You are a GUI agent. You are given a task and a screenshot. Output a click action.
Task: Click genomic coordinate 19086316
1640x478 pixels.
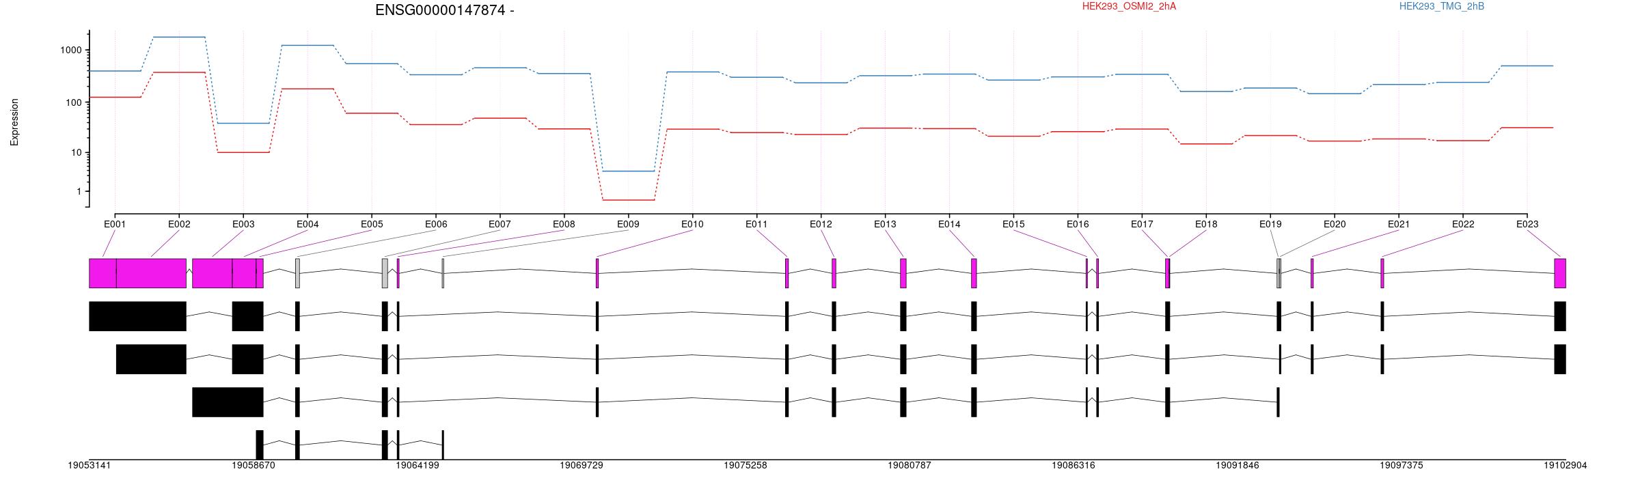[x=1074, y=466]
